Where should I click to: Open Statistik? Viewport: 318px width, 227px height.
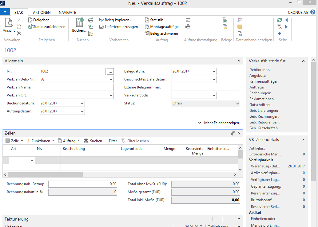point(154,20)
